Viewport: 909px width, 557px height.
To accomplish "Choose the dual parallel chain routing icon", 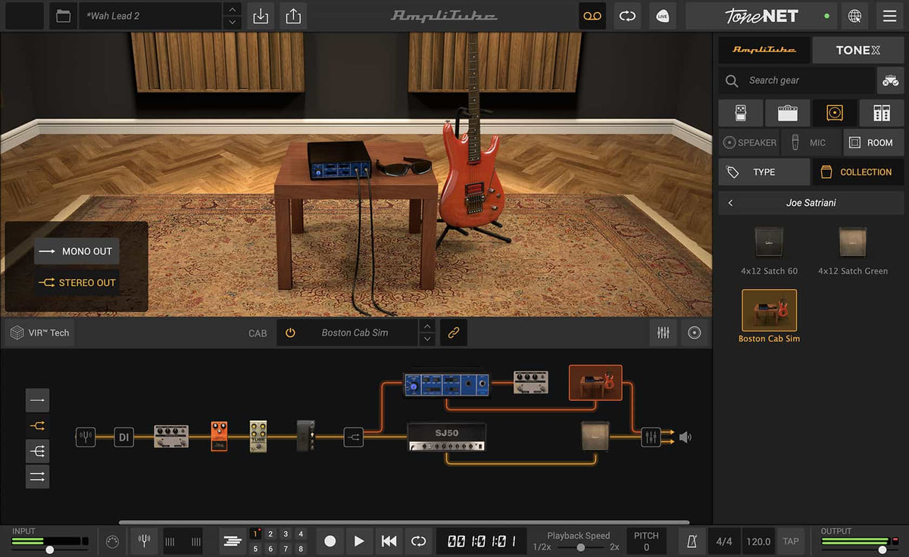I will (x=37, y=477).
